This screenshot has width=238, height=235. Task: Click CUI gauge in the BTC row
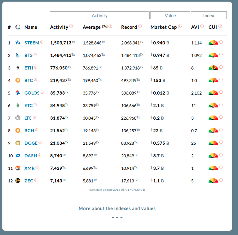pyautogui.click(x=213, y=80)
